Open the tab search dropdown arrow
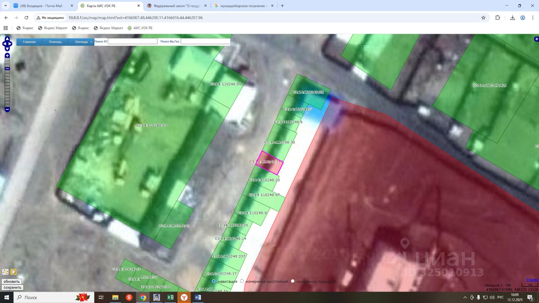Image resolution: width=539 pixels, height=303 pixels. pos(5,6)
